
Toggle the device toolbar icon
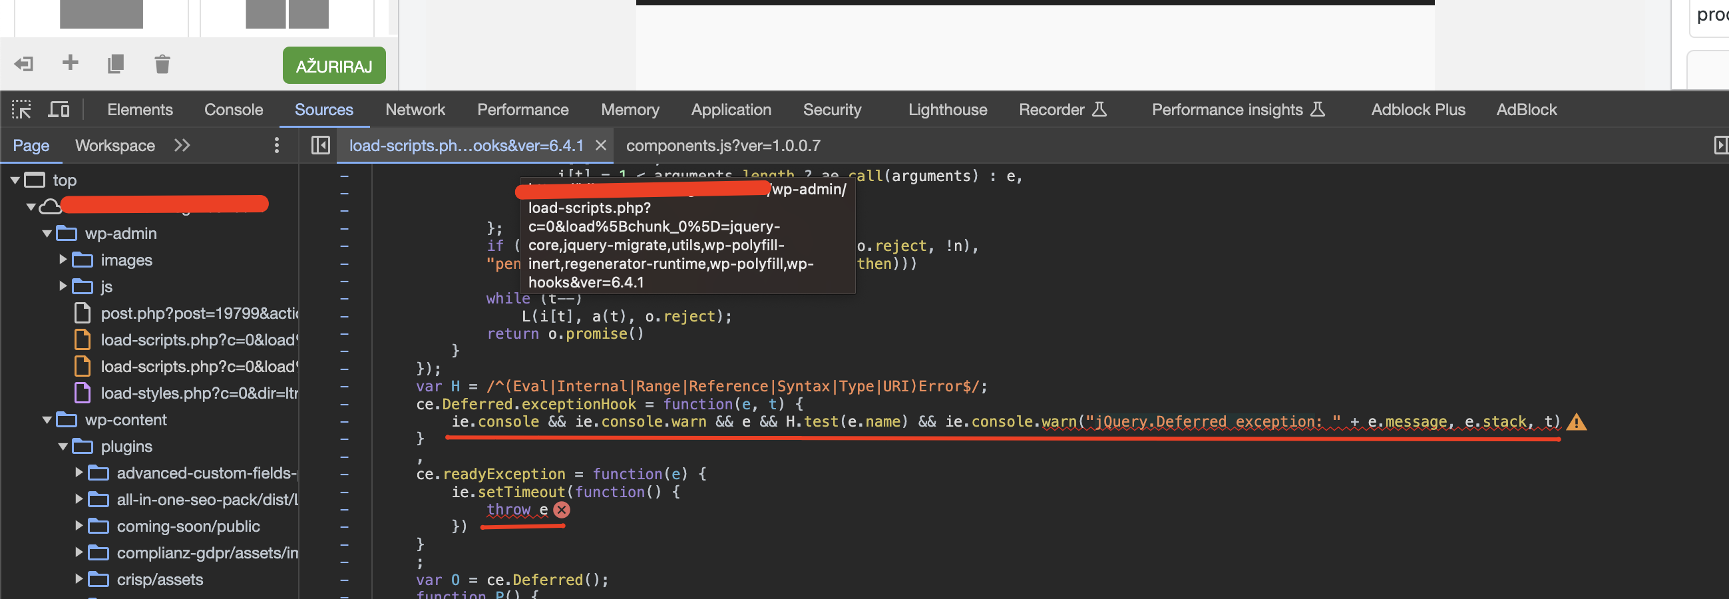click(x=59, y=109)
